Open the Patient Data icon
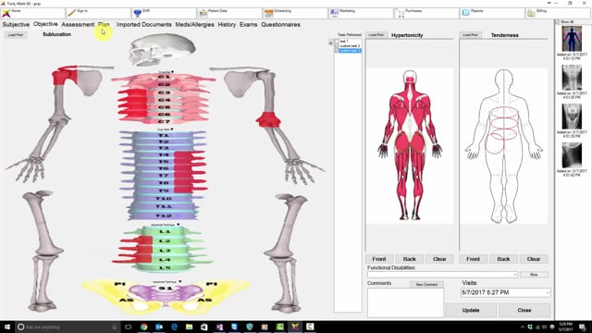592x333 pixels. [203, 13]
